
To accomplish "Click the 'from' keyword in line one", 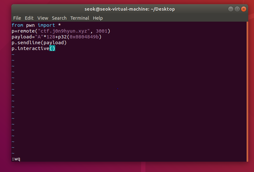I will pyautogui.click(x=17, y=25).
